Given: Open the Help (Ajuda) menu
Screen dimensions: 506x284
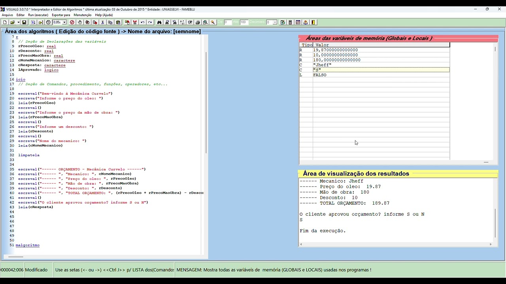Looking at the screenshot, I should coord(104,15).
